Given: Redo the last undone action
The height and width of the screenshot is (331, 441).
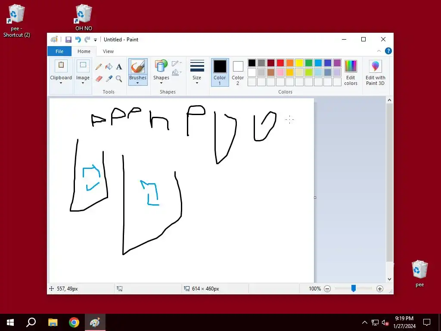Looking at the screenshot, I should 87,40.
